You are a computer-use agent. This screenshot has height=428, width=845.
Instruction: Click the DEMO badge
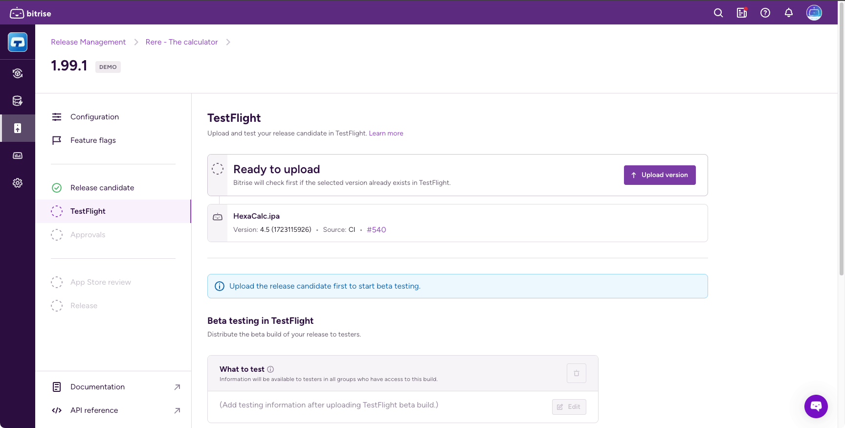pyautogui.click(x=108, y=67)
